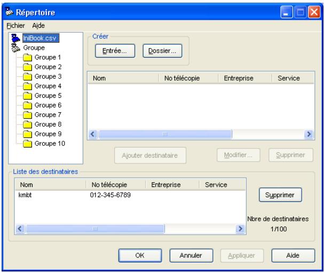This screenshot has height=272, width=324.
Task: Open the Aide menu
Action: click(x=38, y=26)
